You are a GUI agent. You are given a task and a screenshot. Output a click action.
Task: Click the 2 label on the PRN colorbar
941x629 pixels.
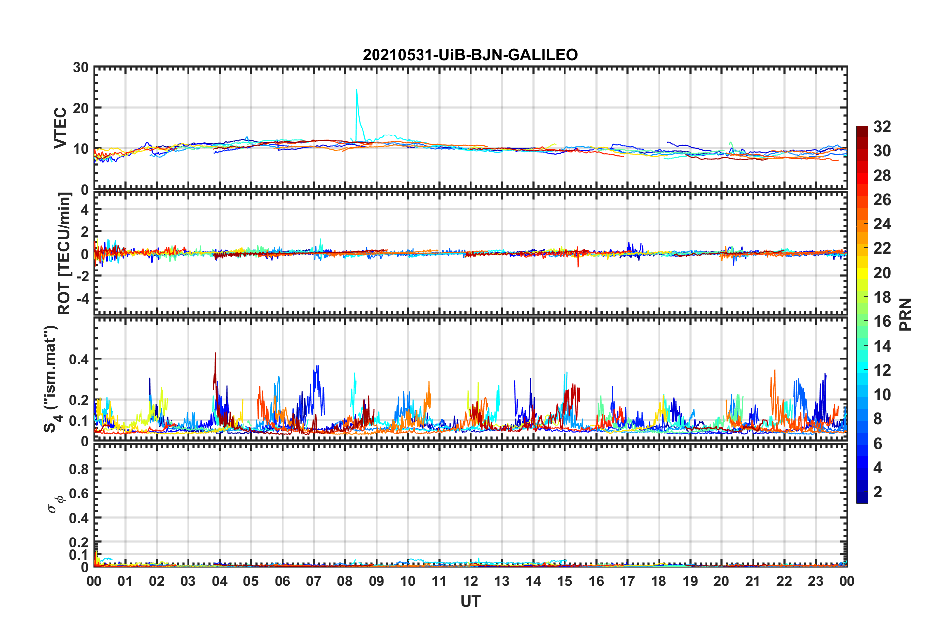[x=878, y=492]
